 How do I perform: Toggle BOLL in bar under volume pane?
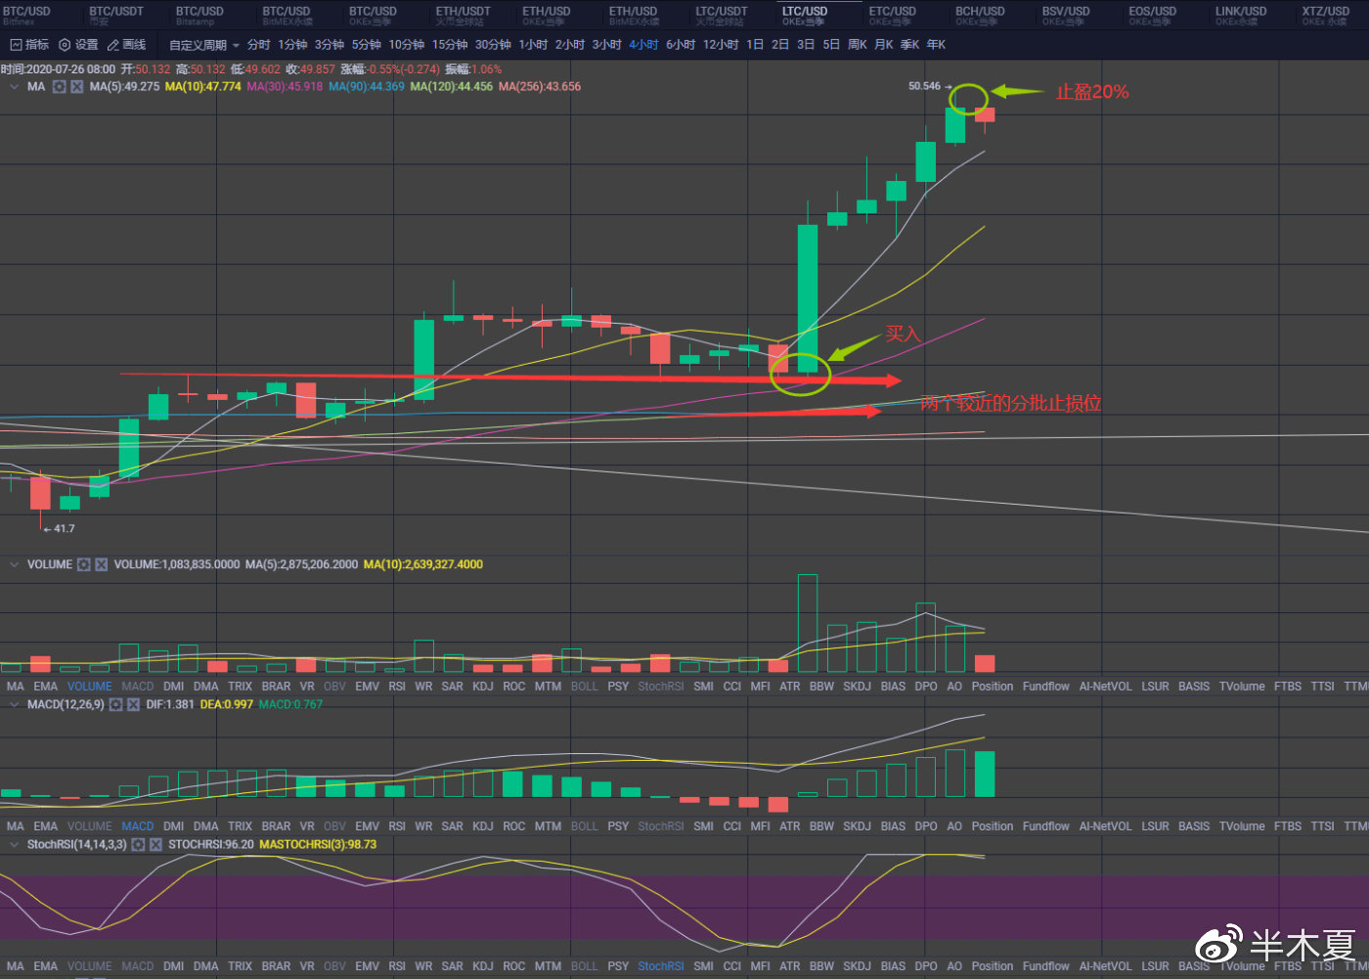584,687
